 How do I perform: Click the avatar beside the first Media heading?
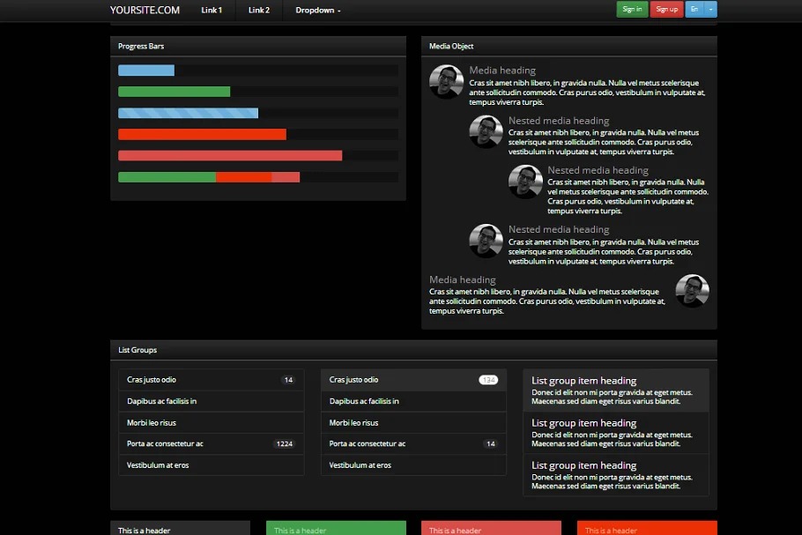point(446,82)
